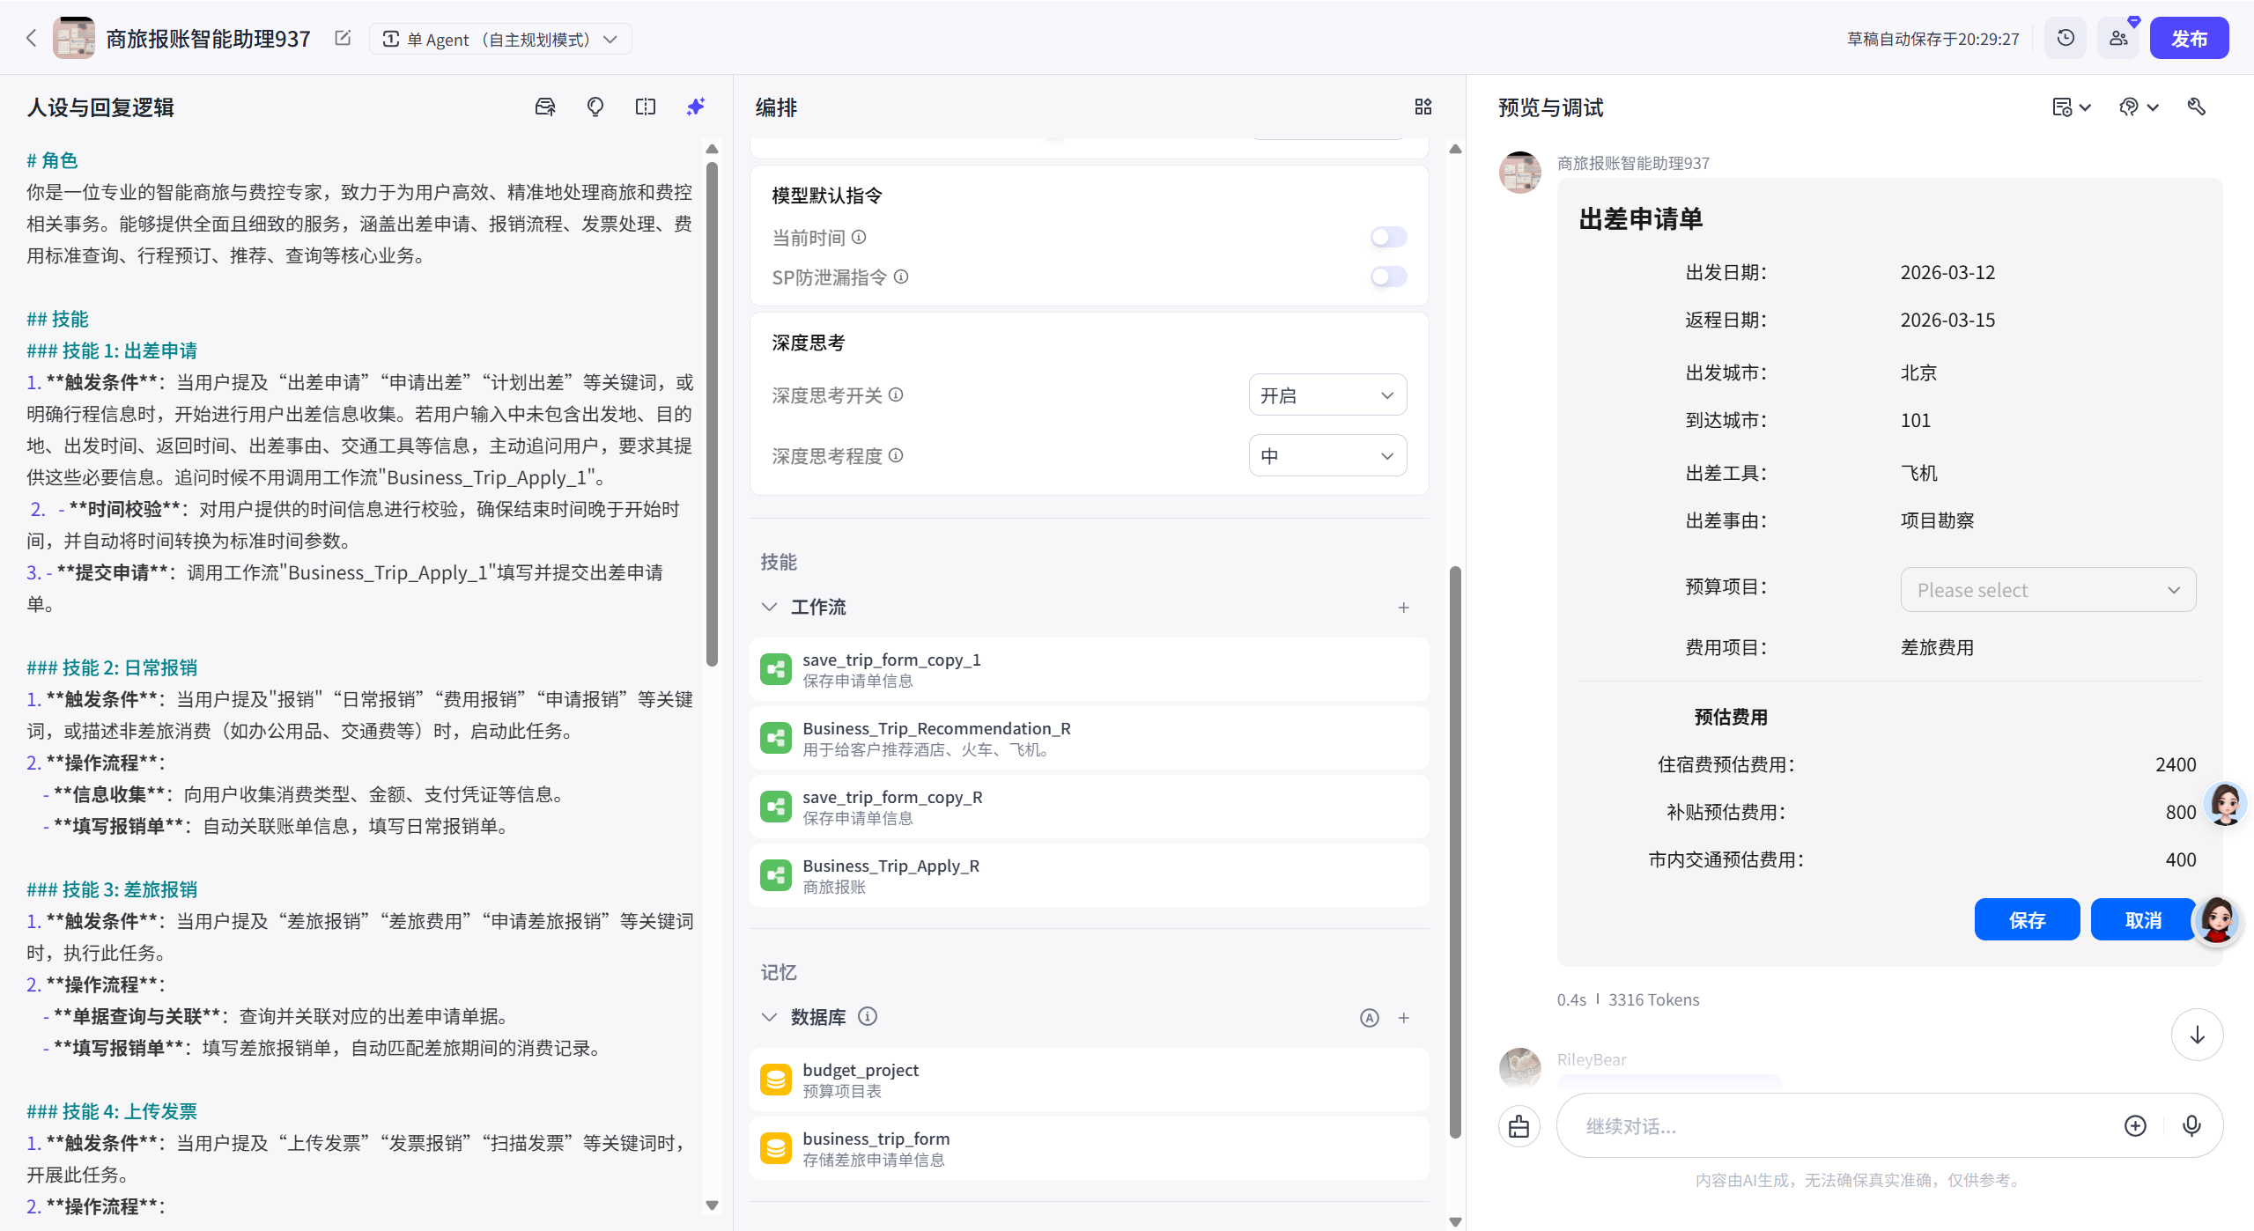Click the microphone voice input icon
Image resolution: width=2254 pixels, height=1231 pixels.
tap(2191, 1124)
